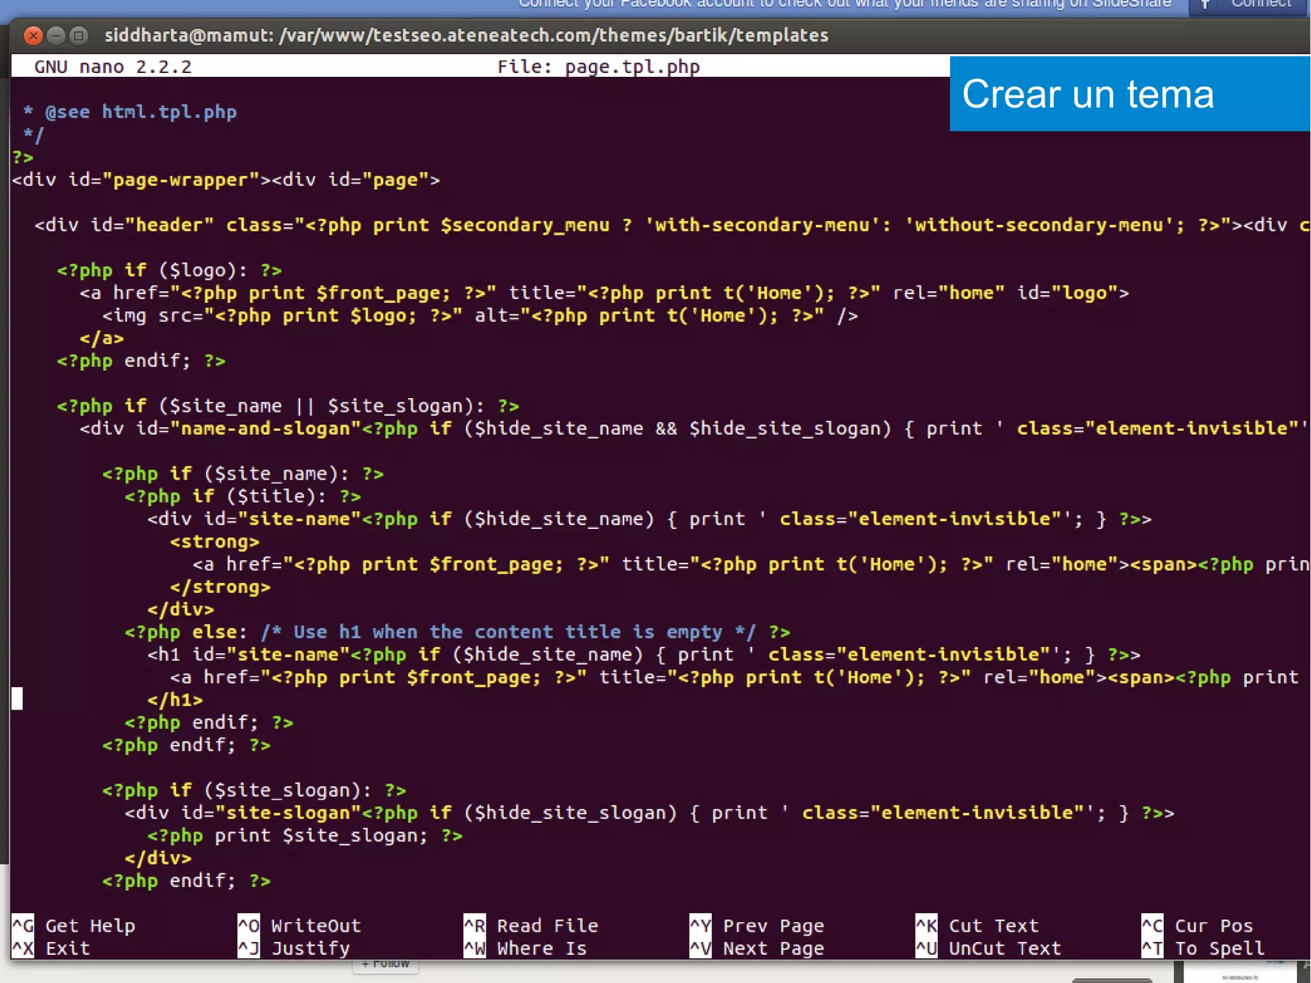Image resolution: width=1311 pixels, height=983 pixels.
Task: Maximize the terminal window
Action: coord(79,35)
